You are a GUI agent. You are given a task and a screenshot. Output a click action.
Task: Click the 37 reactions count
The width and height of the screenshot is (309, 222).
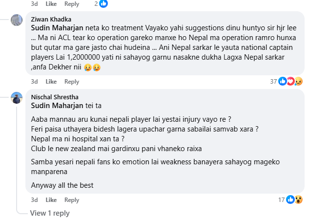[273, 82]
